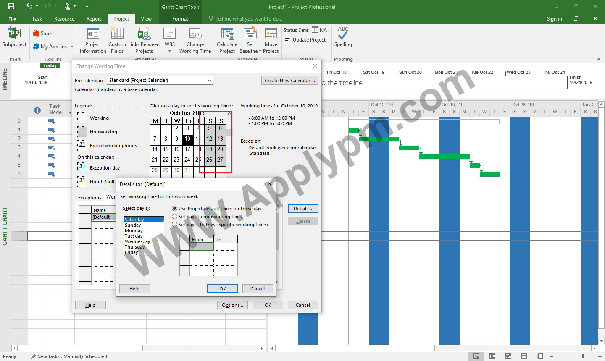Screen dimensions: 605x361
Task: Click the Status Date calendar icon
Action: click(315, 30)
